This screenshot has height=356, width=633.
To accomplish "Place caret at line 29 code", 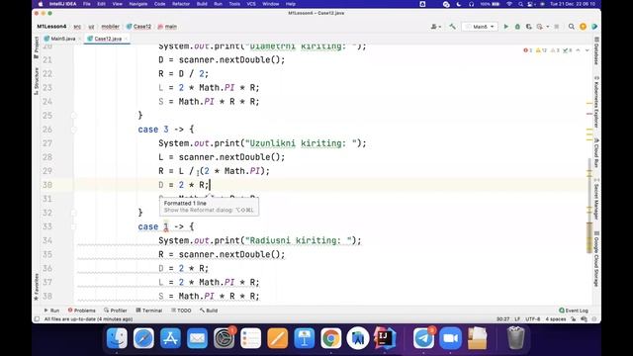I will (214, 171).
